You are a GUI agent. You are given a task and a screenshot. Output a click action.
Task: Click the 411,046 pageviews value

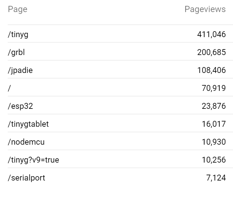point(211,34)
